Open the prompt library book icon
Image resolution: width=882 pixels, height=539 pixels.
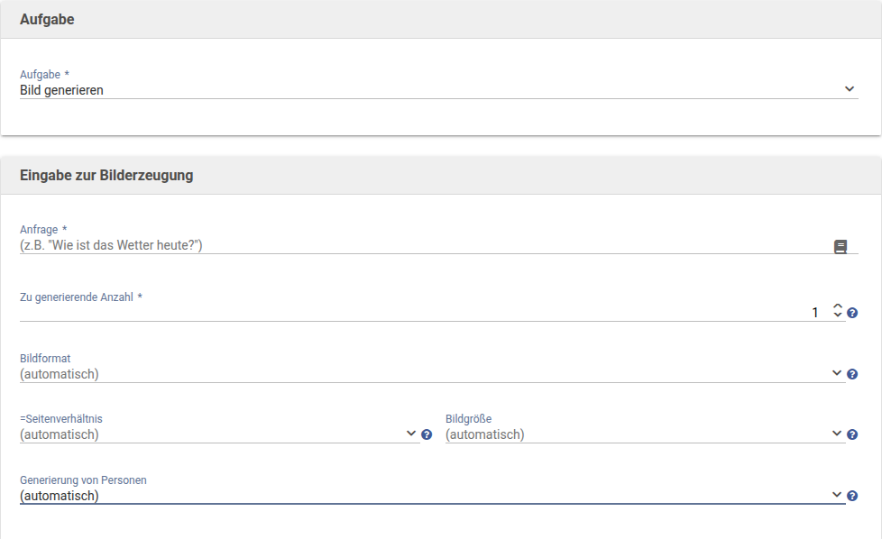click(841, 246)
